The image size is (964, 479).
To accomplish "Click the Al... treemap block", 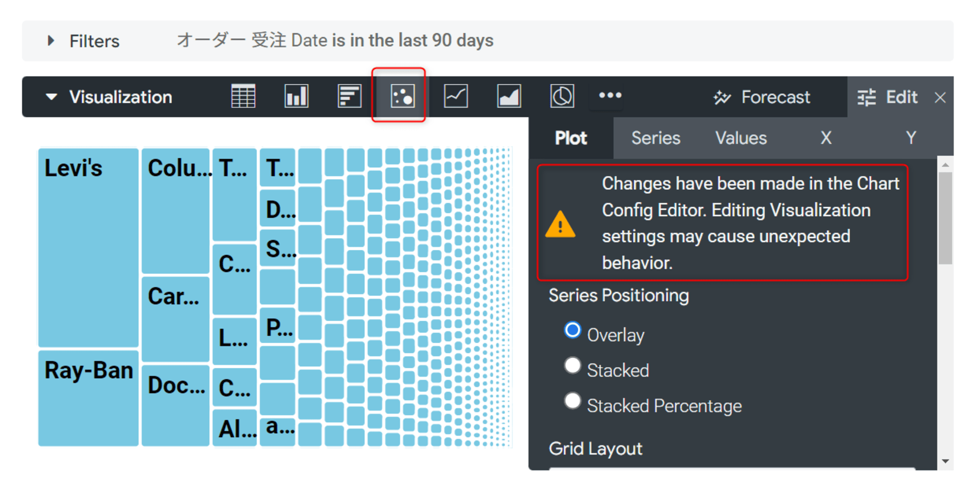I will point(235,427).
